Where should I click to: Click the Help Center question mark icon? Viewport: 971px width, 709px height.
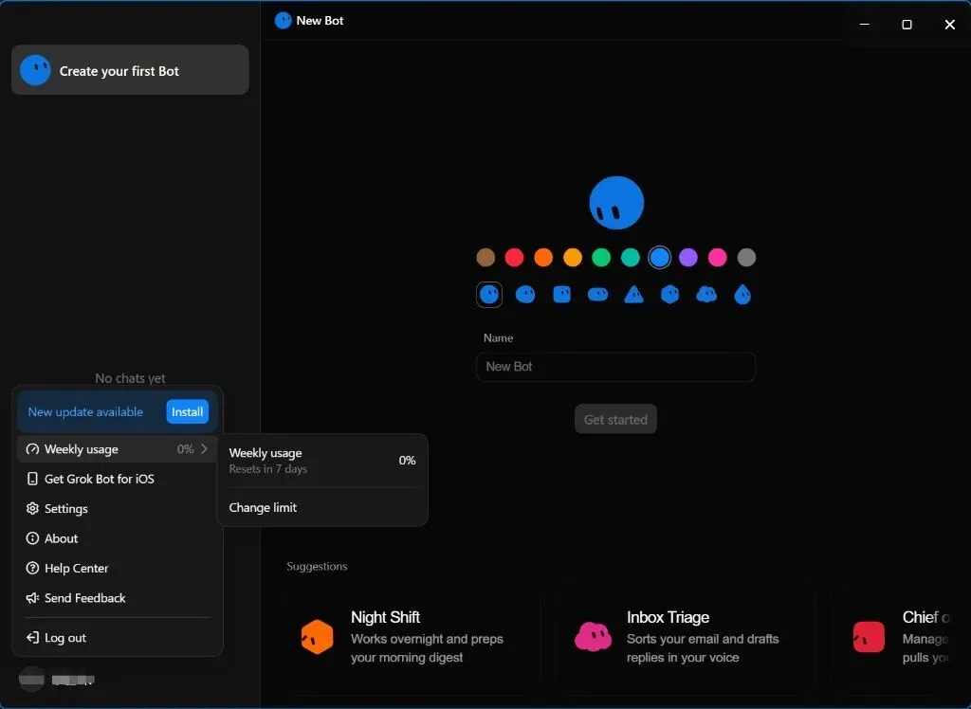32,568
